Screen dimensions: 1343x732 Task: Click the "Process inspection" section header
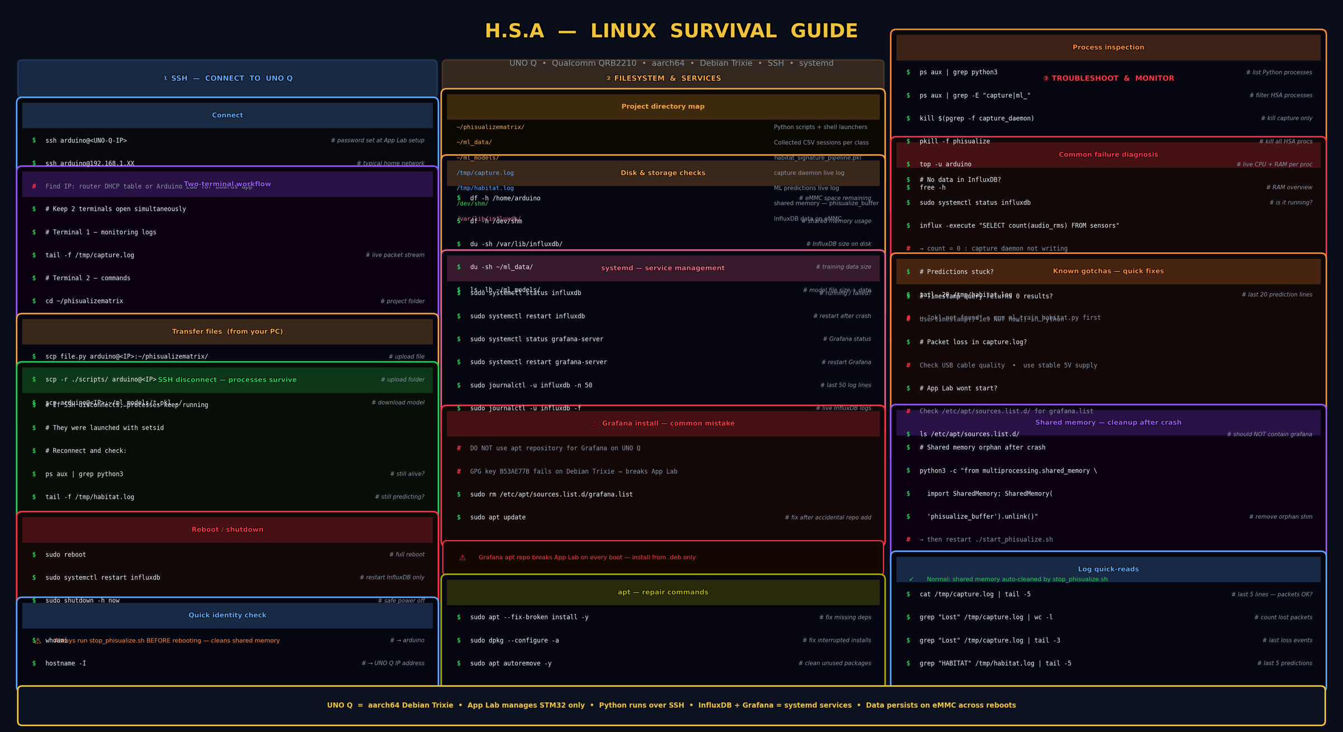point(1109,48)
